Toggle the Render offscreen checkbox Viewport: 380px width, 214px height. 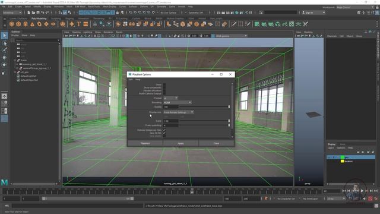(x=164, y=90)
